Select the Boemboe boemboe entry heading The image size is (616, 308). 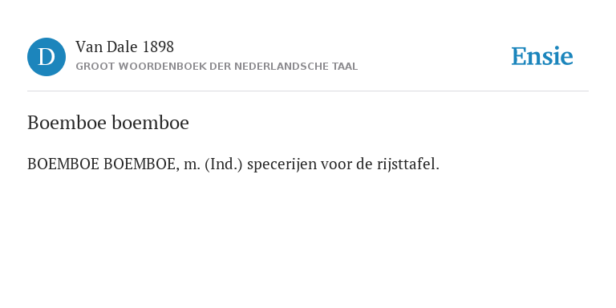[x=108, y=123]
